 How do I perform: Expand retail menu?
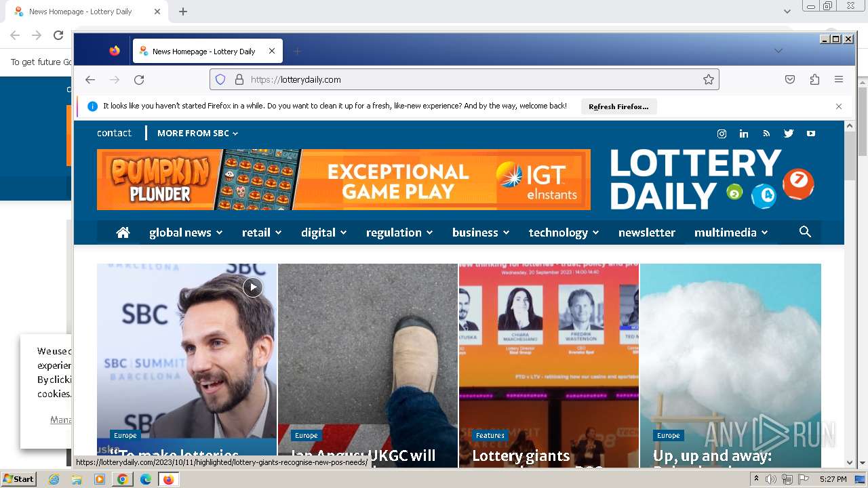coord(262,232)
